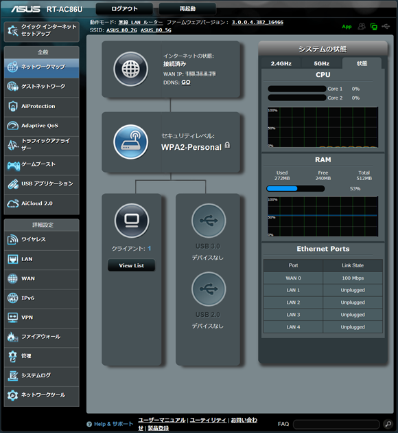
Task: Click the System Log icon
Action: point(12,375)
